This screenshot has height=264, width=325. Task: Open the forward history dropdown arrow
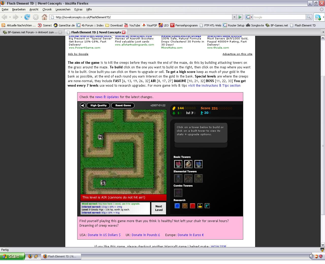coord(21,17)
